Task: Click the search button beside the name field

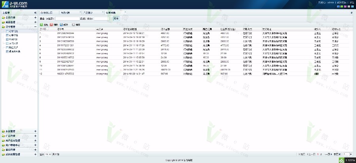Action: [x=116, y=18]
